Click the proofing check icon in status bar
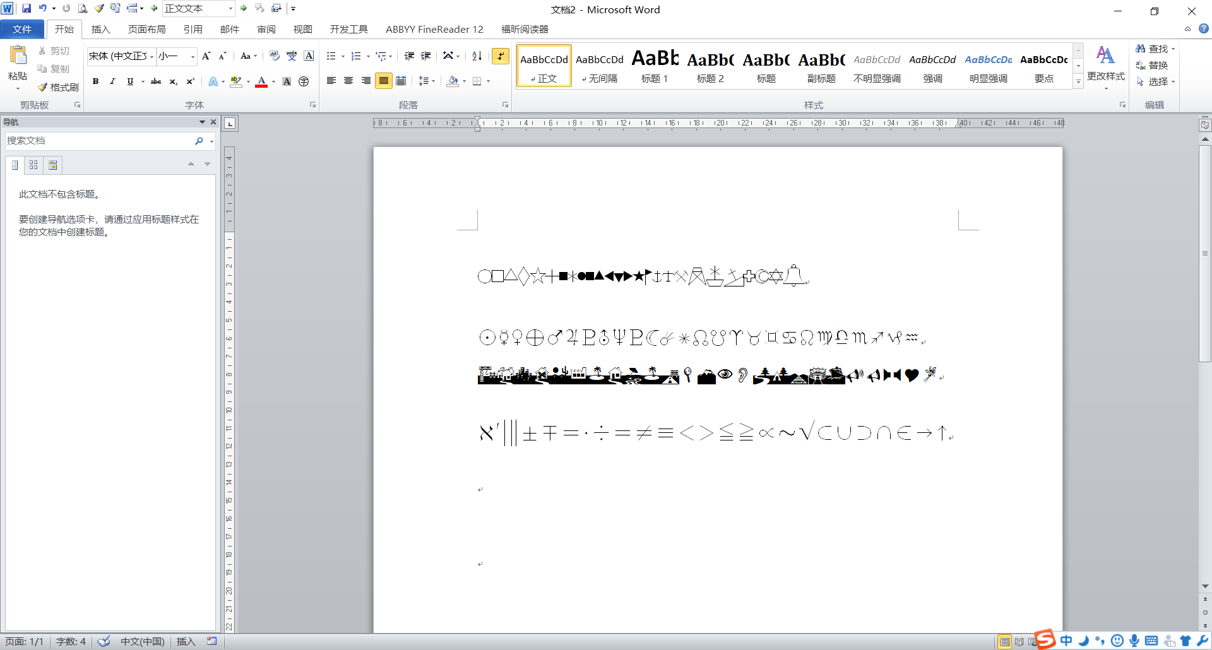Screen dimensions: 1212x650 click(104, 641)
